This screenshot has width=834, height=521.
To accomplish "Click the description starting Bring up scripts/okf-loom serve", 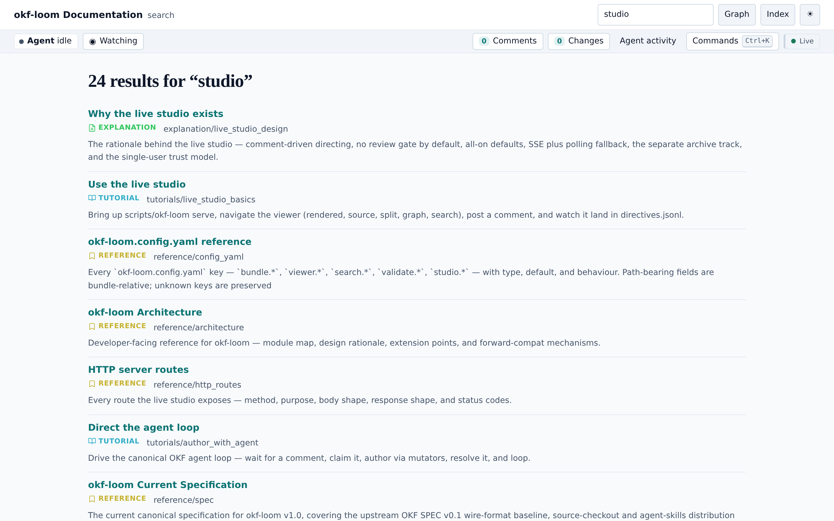I will pos(386,215).
